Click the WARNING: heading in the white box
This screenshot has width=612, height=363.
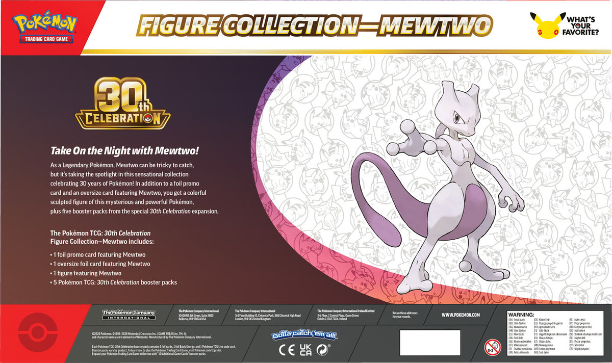point(521,316)
